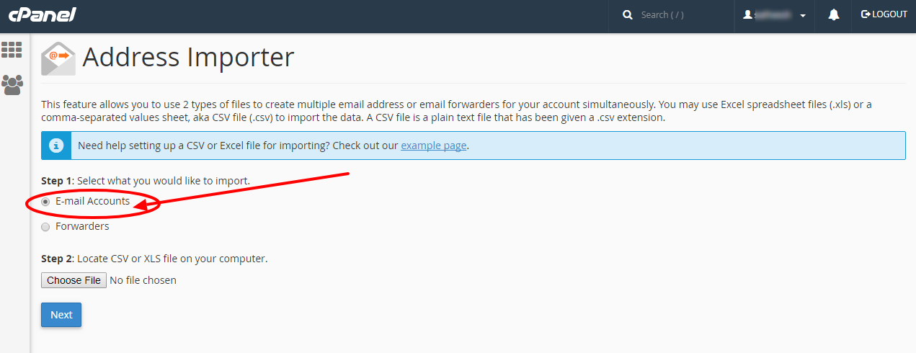Viewport: 916px width, 353px height.
Task: Click the Forwarders label text
Action: 82,226
